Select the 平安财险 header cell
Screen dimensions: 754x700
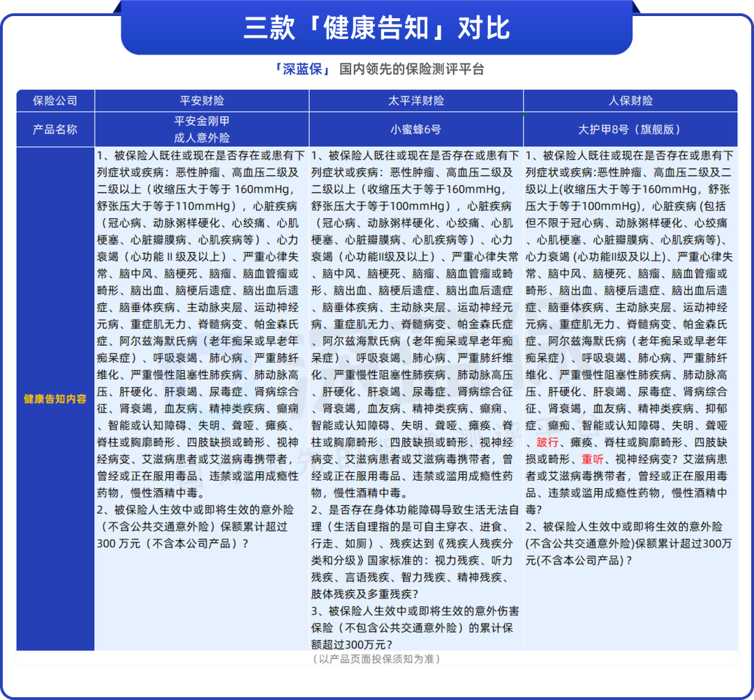[x=202, y=101]
